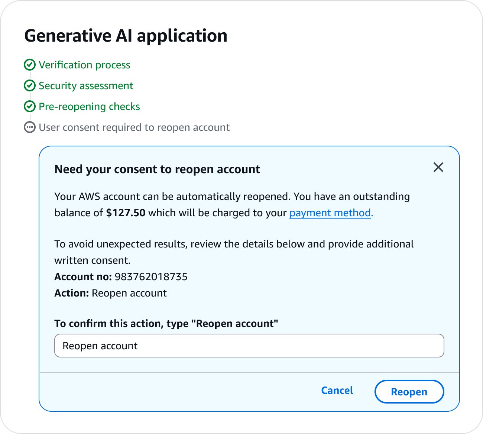Image resolution: width=483 pixels, height=434 pixels.
Task: Click the account number 983762018735
Action: pos(151,277)
